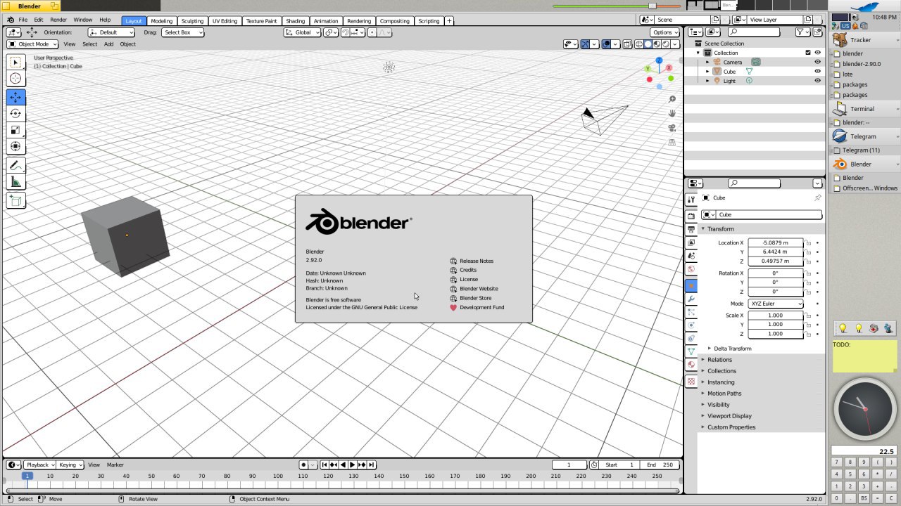Select the Rotate tool
This screenshot has width=901, height=506.
15,113
